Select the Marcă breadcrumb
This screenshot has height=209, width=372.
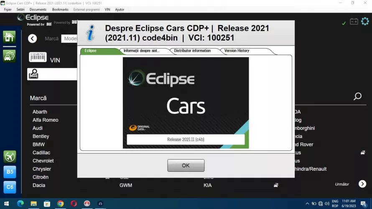51,38
